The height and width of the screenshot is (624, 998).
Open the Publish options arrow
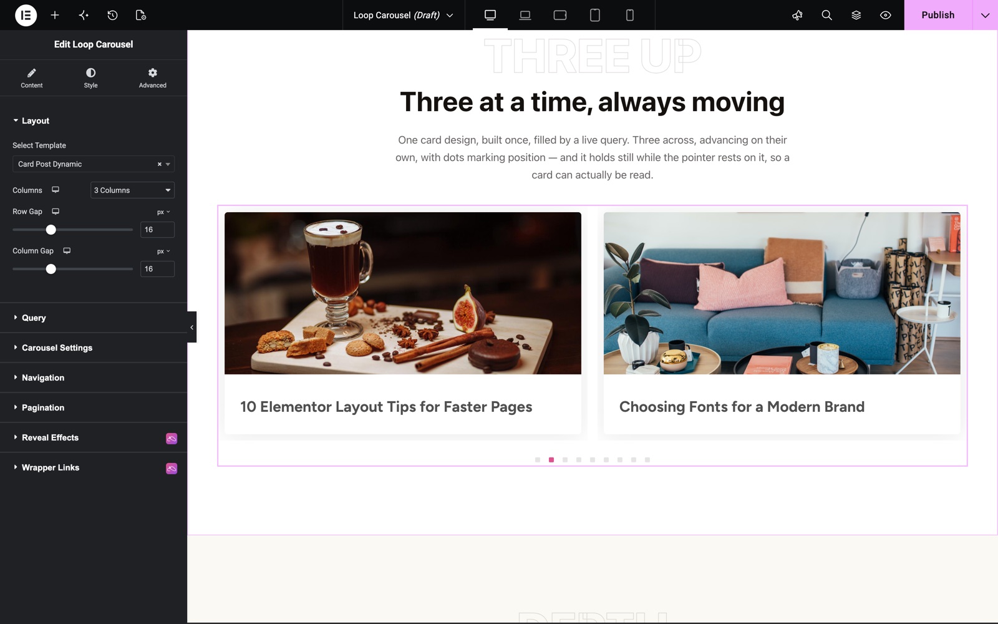(985, 15)
